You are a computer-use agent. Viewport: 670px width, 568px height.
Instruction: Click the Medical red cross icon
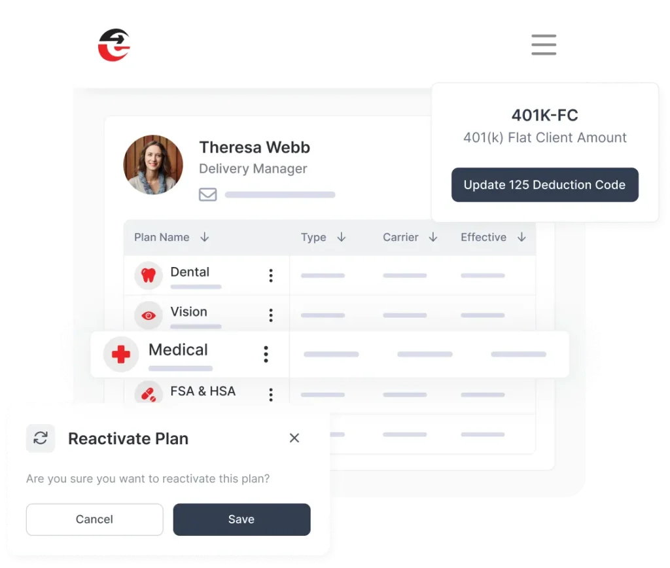[121, 354]
